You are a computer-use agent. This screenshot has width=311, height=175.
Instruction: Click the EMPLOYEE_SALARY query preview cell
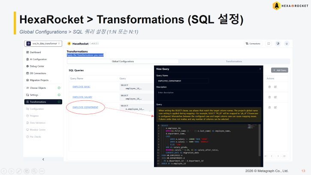(x=137, y=97)
